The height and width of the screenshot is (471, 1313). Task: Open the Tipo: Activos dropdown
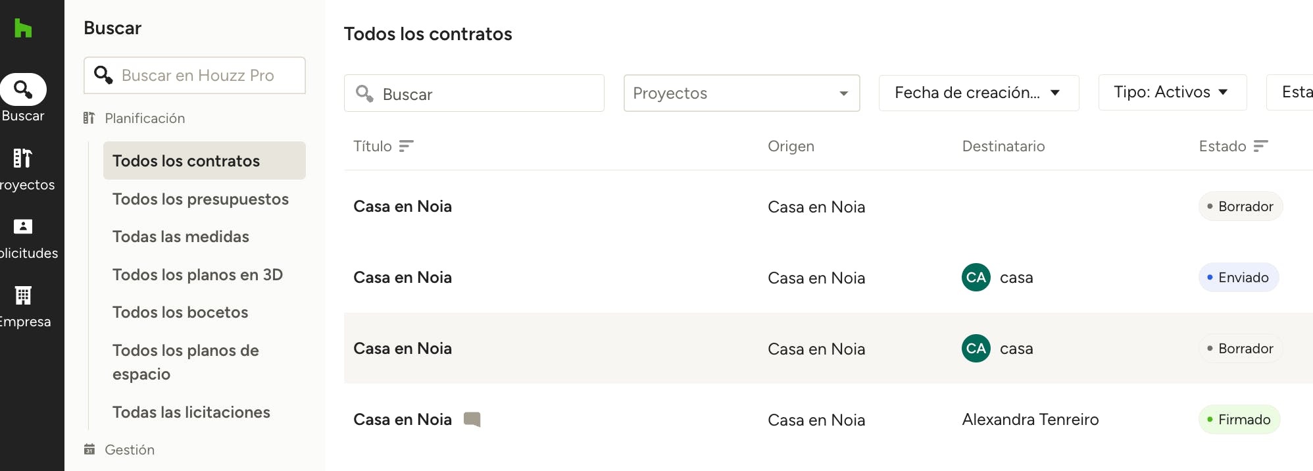(1172, 93)
